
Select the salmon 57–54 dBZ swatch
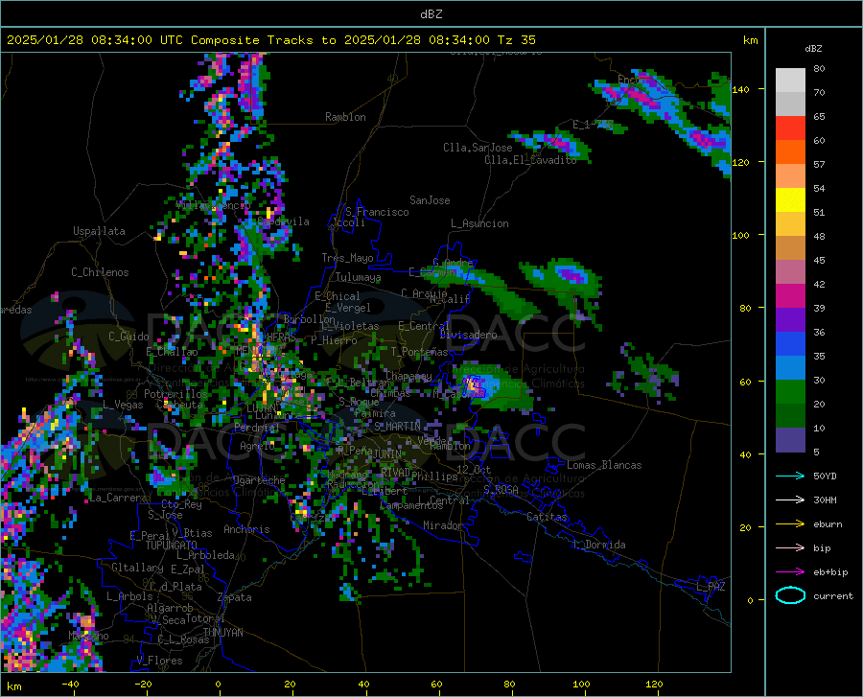coord(790,176)
